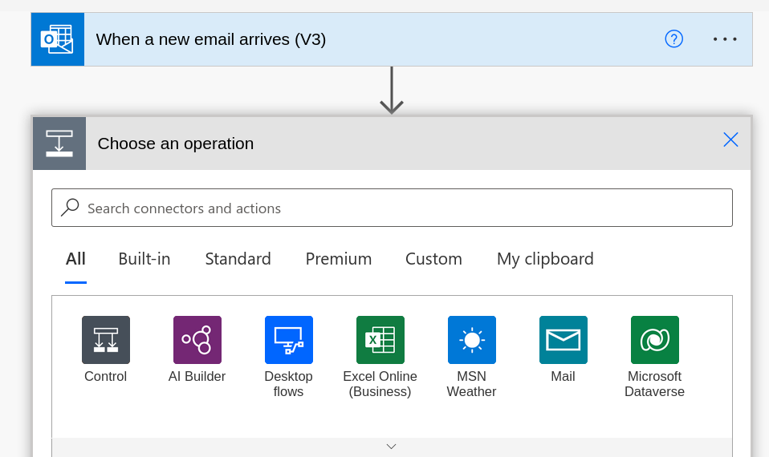This screenshot has height=457, width=769.
Task: Open the My clipboard tab
Action: [x=545, y=259]
